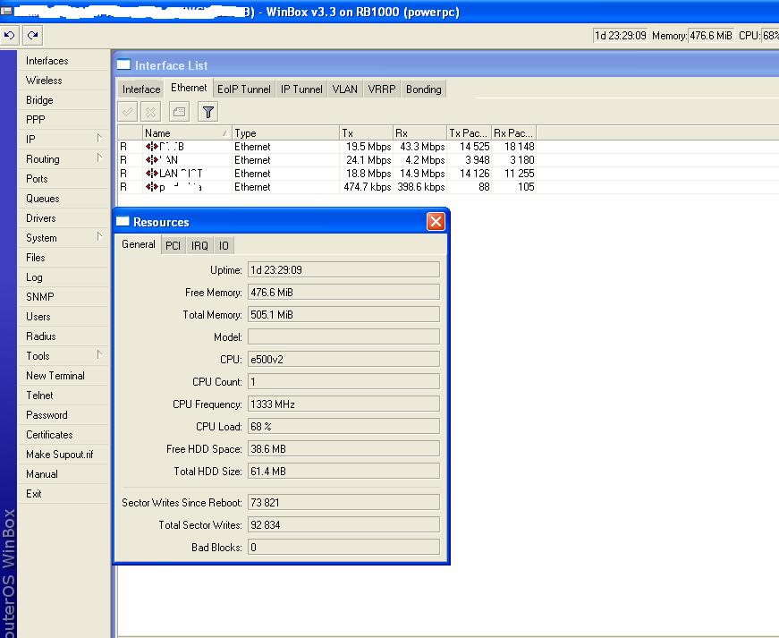Sort by the Type column header

(285, 133)
